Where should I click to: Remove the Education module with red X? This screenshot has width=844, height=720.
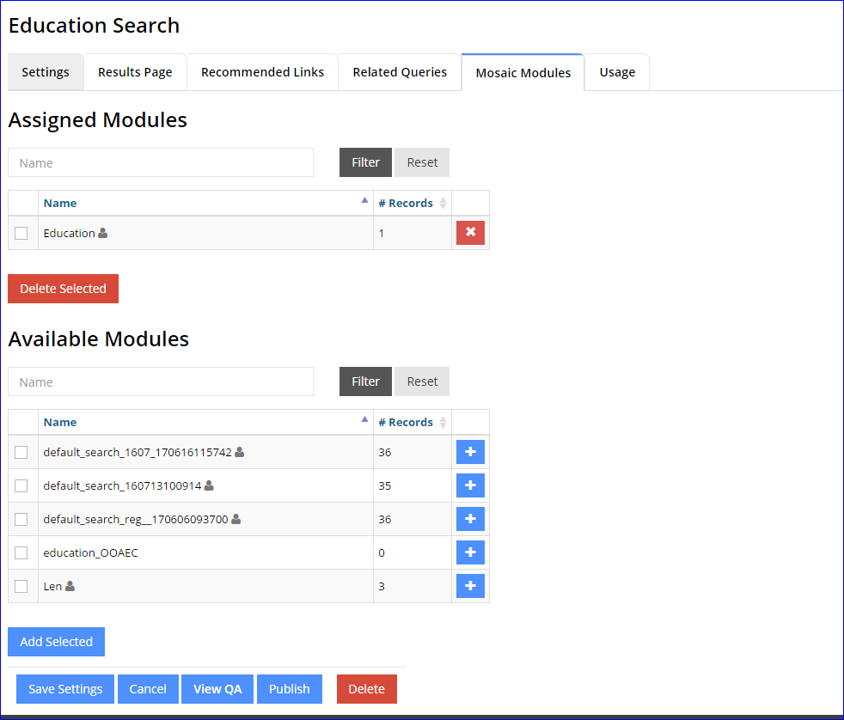click(x=470, y=233)
